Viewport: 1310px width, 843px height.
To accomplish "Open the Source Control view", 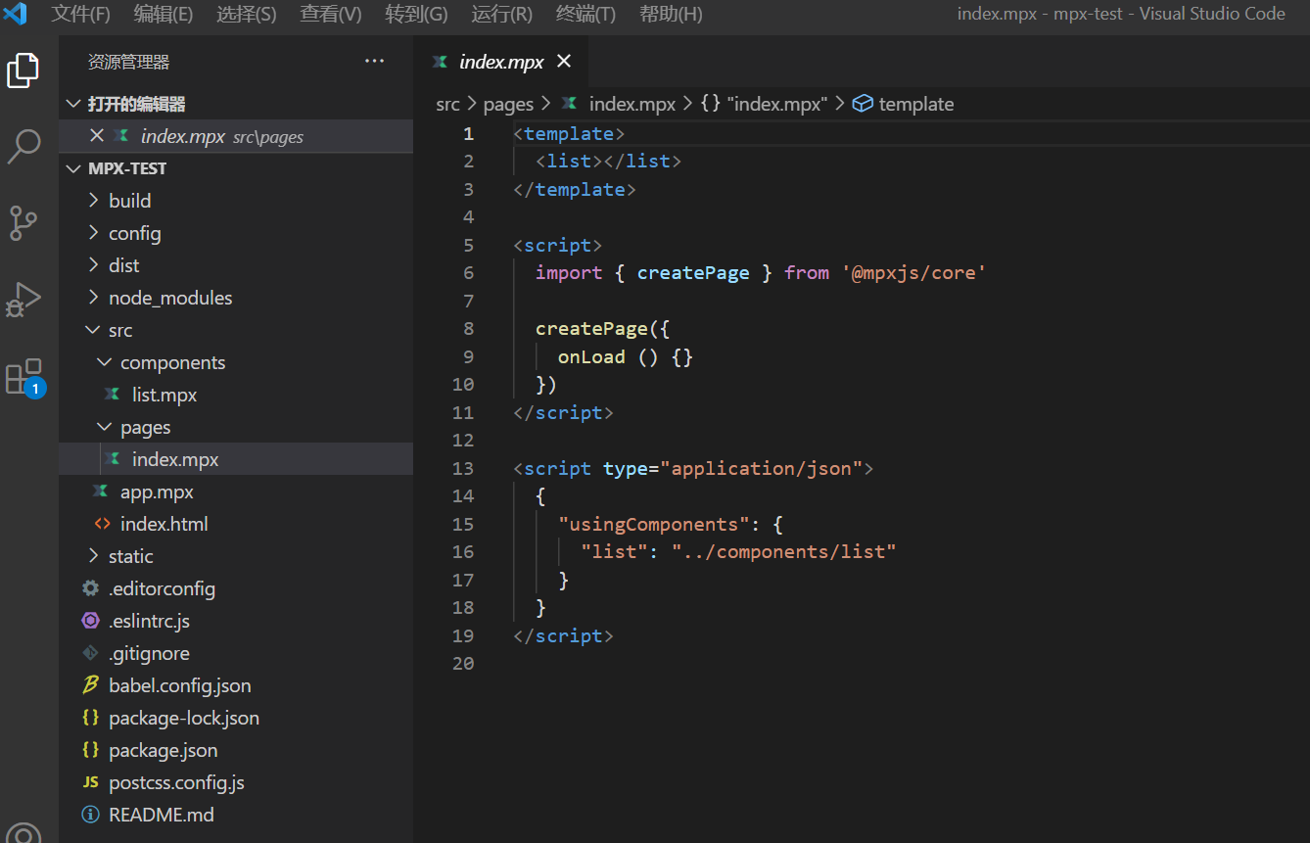I will (23, 222).
